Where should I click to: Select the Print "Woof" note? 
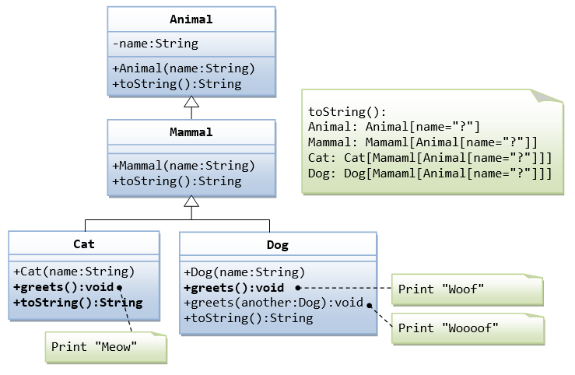coord(467,289)
